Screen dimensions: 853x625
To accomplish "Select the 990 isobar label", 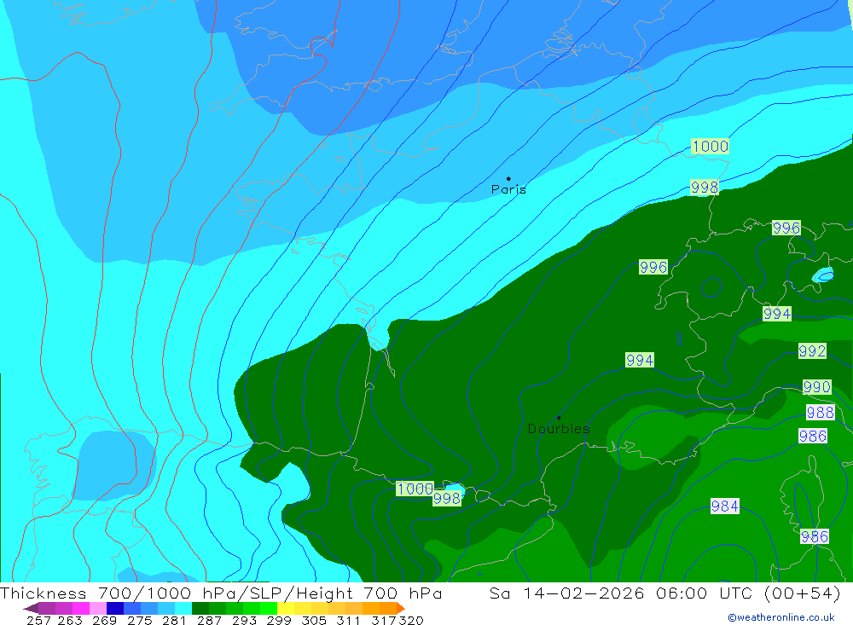I will pyautogui.click(x=817, y=387).
